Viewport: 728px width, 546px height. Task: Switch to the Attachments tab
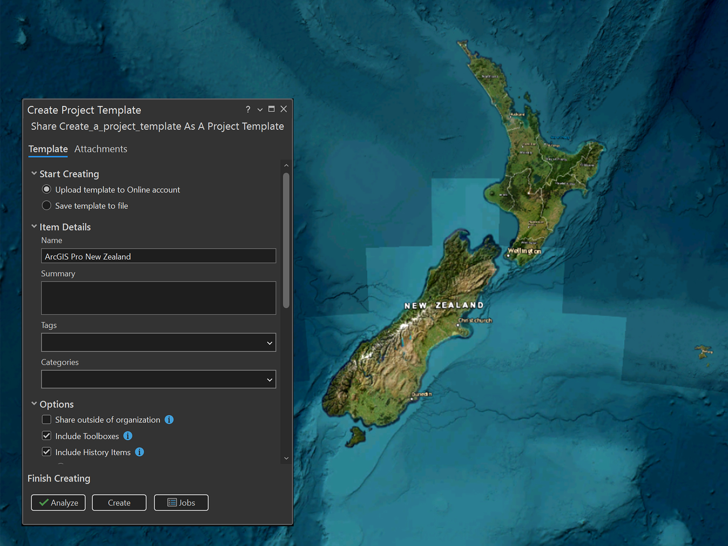coord(101,149)
